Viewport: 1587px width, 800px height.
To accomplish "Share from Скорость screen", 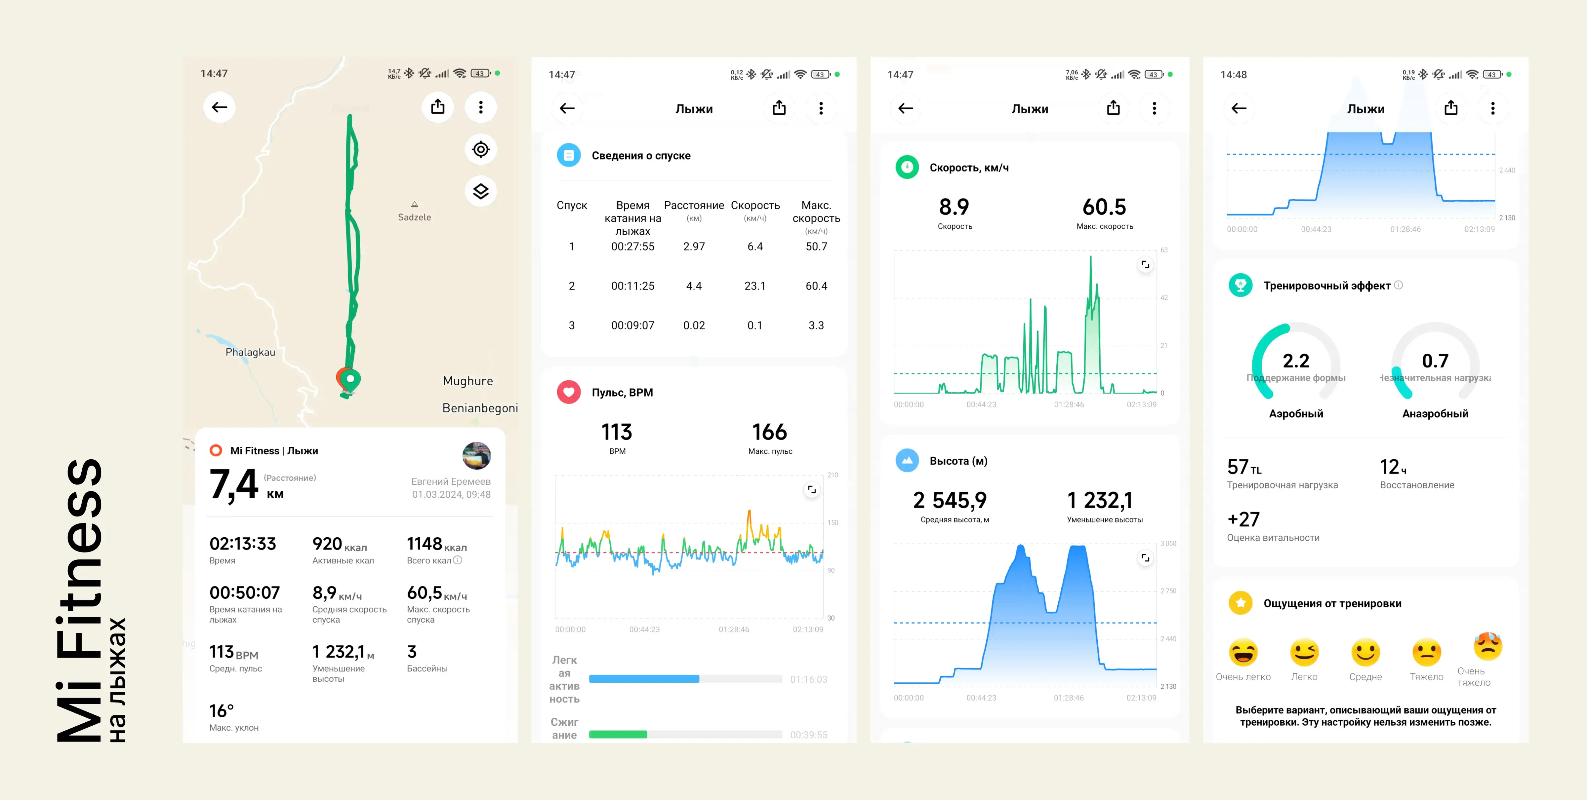I will pyautogui.click(x=1113, y=108).
